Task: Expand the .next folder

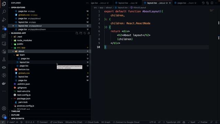Action: point(12,37)
